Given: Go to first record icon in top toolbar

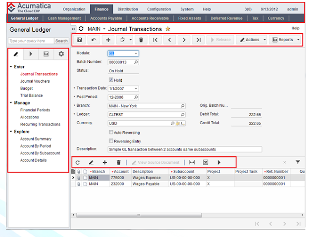Looking at the screenshot, I should coord(155,40).
